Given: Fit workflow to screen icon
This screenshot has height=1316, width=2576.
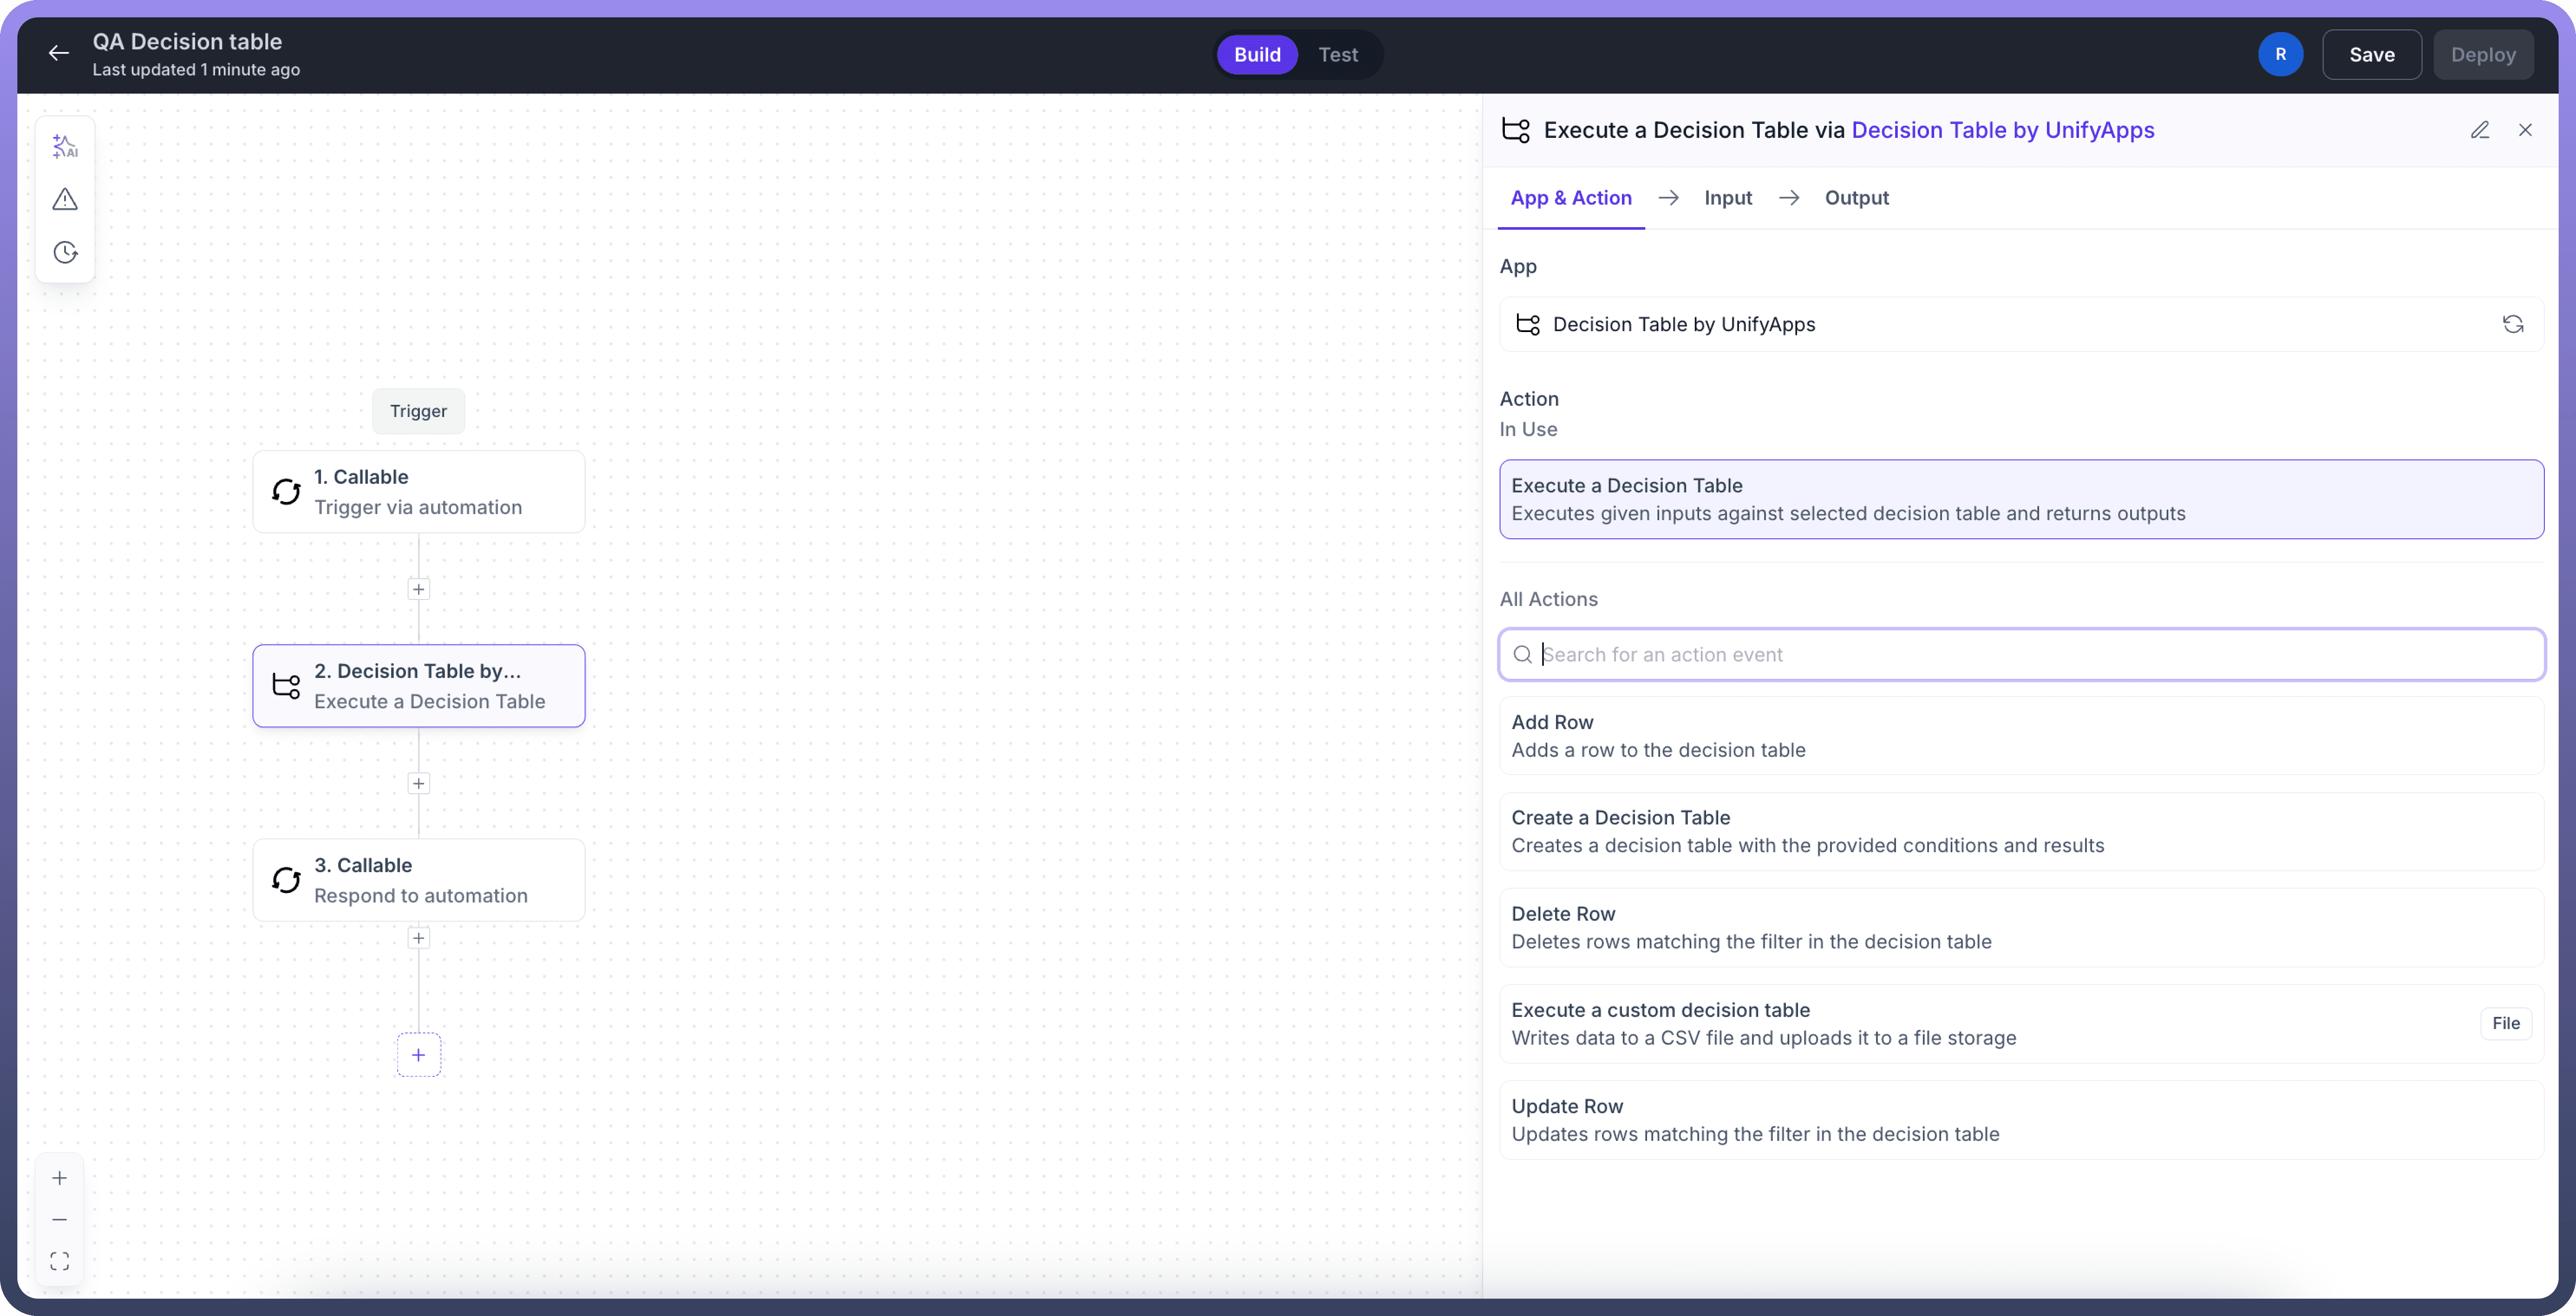Looking at the screenshot, I should coord(60,1261).
